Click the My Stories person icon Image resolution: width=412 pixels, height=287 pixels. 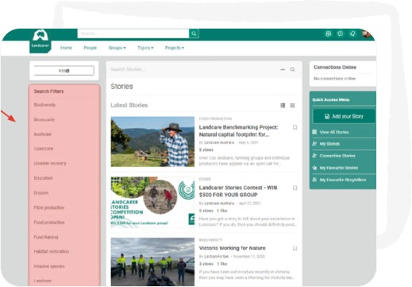(314, 144)
